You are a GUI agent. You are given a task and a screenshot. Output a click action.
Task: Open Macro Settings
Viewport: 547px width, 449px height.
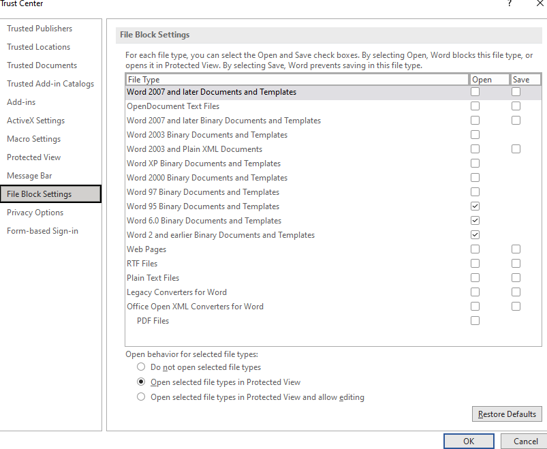(33, 139)
